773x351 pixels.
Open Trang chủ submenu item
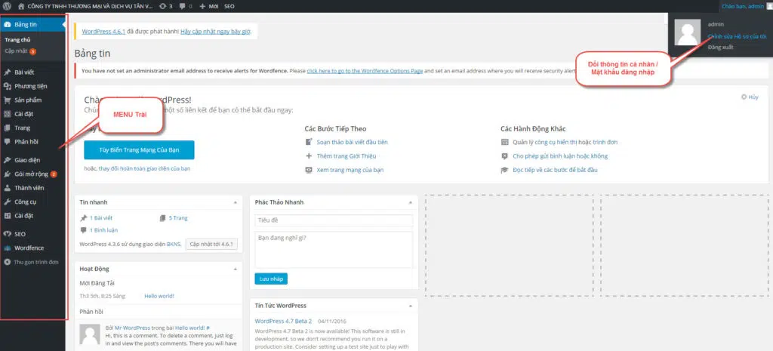[x=18, y=41]
